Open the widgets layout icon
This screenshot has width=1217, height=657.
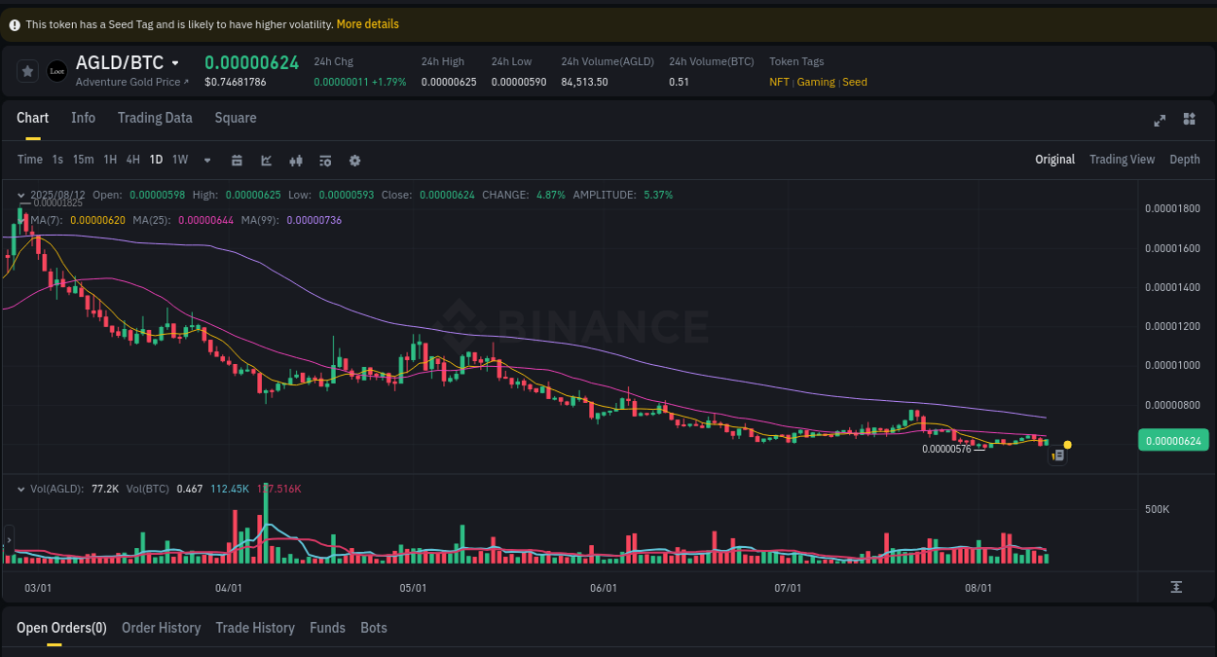point(1189,120)
